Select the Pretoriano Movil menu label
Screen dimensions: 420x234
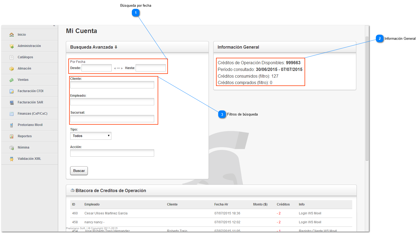30,125
